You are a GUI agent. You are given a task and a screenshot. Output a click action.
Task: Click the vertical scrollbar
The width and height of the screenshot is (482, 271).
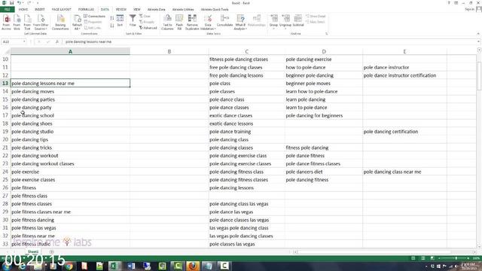(x=479, y=76)
